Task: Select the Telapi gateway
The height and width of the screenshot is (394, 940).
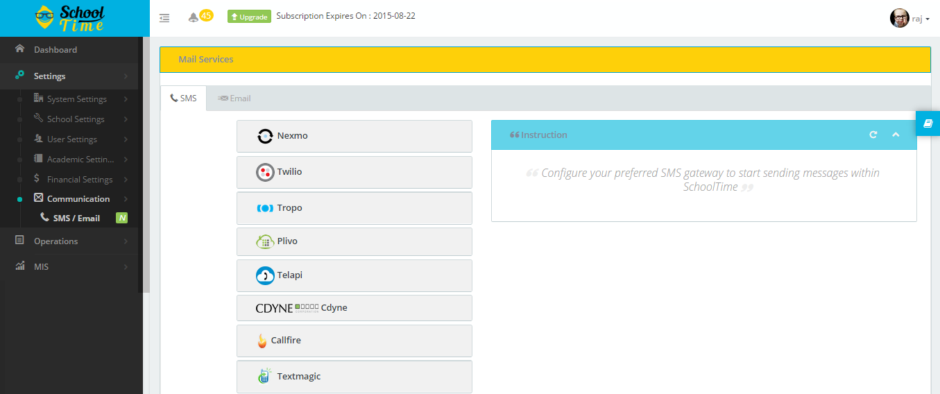Action: 354,275
